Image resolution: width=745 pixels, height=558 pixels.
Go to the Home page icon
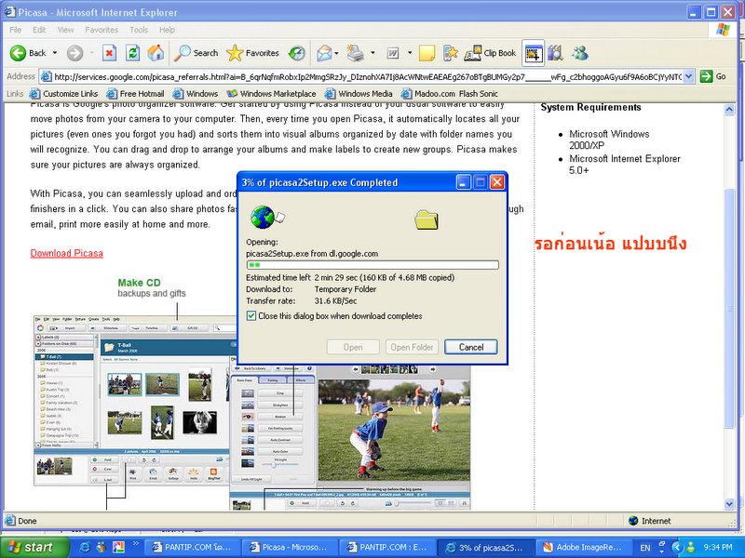[156, 53]
